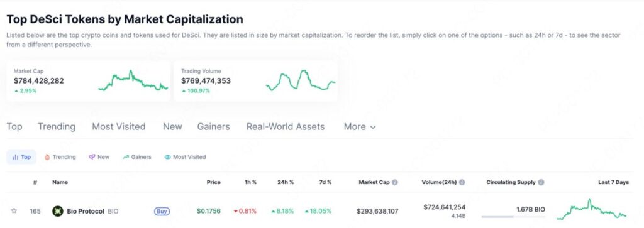Sort by the 7d % column header
644x228 pixels.
(325, 183)
